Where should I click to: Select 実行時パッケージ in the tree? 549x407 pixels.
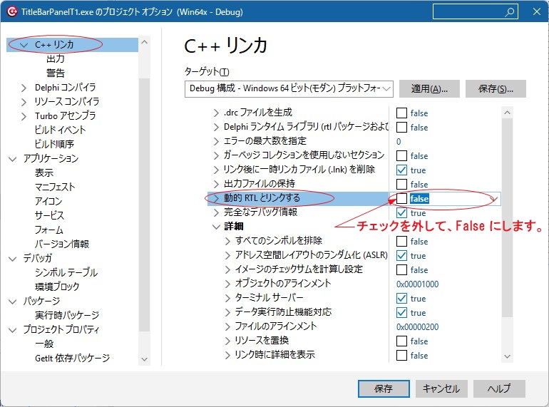pyautogui.click(x=67, y=315)
